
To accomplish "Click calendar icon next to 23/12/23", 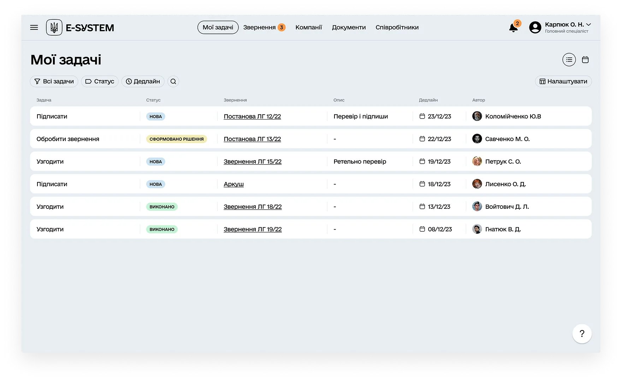I will click(422, 116).
